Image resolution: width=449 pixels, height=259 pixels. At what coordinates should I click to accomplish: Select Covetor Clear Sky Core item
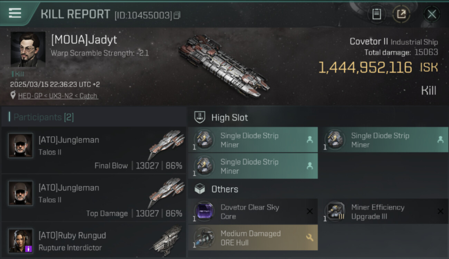pyautogui.click(x=253, y=211)
